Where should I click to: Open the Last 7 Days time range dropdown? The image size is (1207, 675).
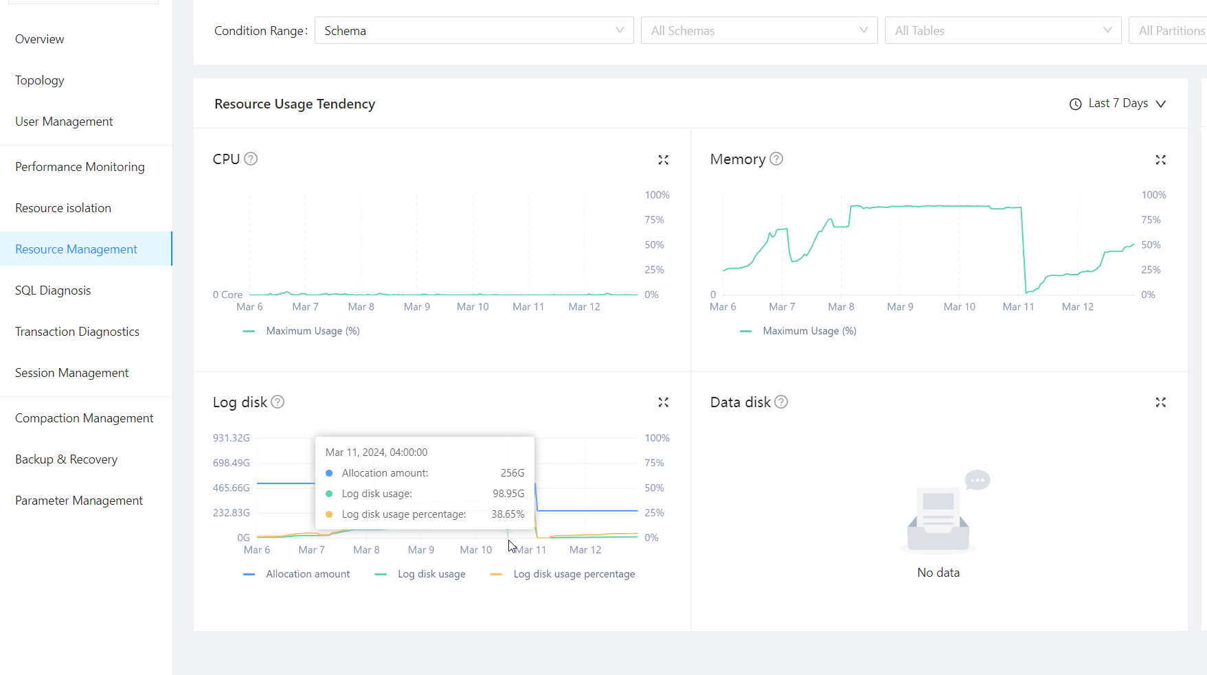pos(1118,104)
